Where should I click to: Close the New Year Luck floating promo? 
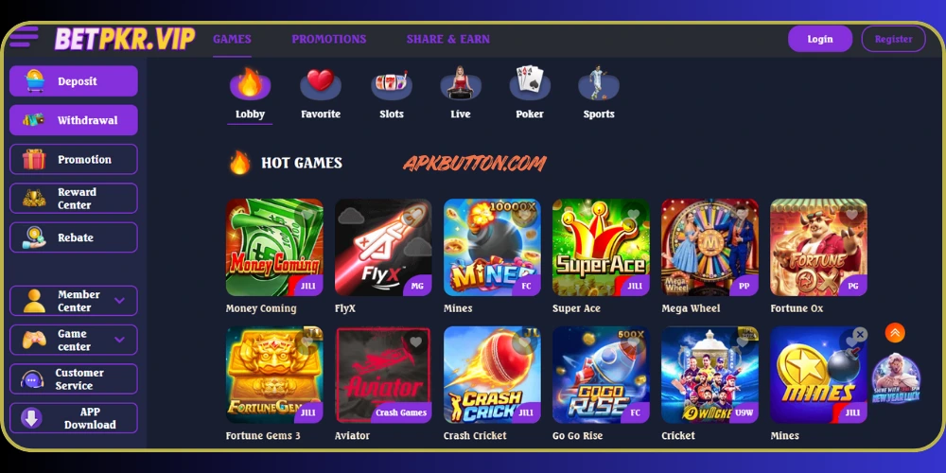pyautogui.click(x=861, y=334)
